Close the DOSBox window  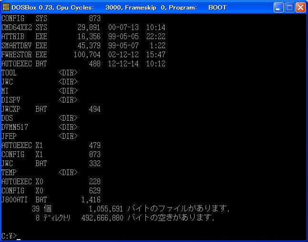tap(300, 8)
